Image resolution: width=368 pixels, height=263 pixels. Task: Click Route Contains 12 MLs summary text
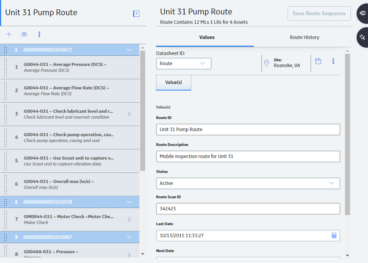point(204,22)
